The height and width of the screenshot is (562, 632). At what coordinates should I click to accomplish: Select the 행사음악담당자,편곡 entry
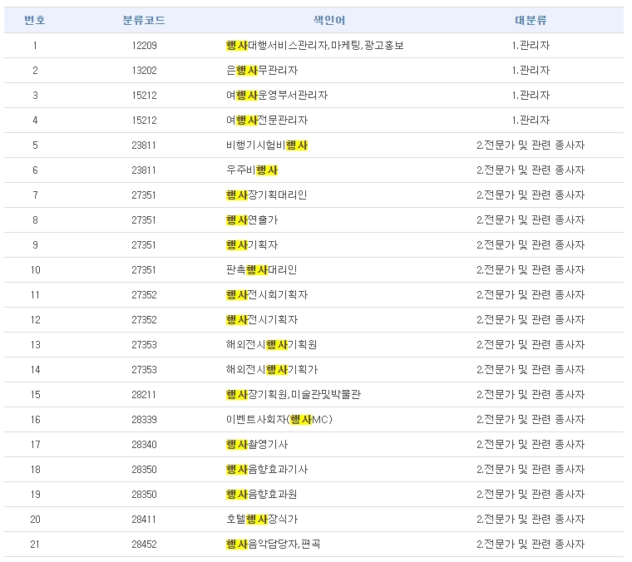(x=273, y=545)
